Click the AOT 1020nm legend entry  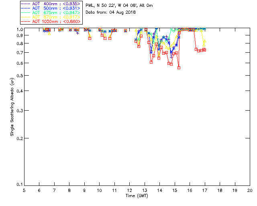[x=51, y=21]
